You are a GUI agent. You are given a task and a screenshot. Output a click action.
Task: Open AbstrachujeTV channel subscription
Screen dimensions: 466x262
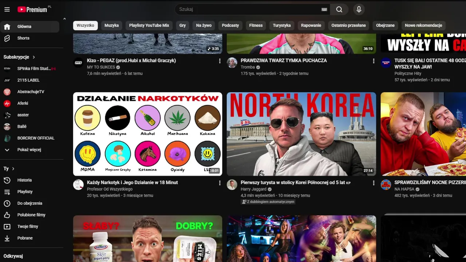30,92
